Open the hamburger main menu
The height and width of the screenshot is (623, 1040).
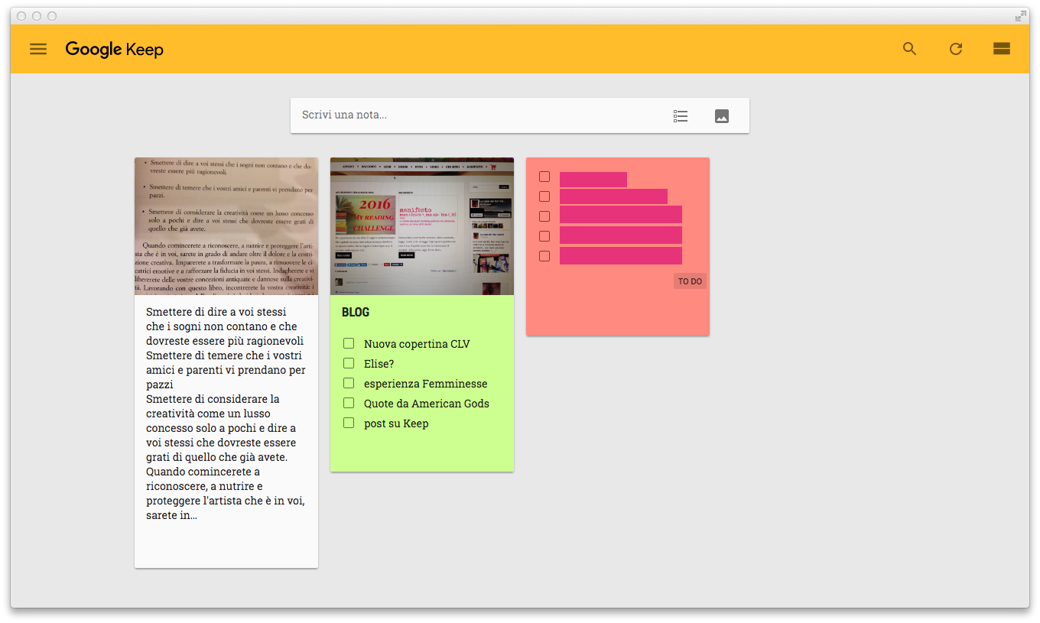38,49
